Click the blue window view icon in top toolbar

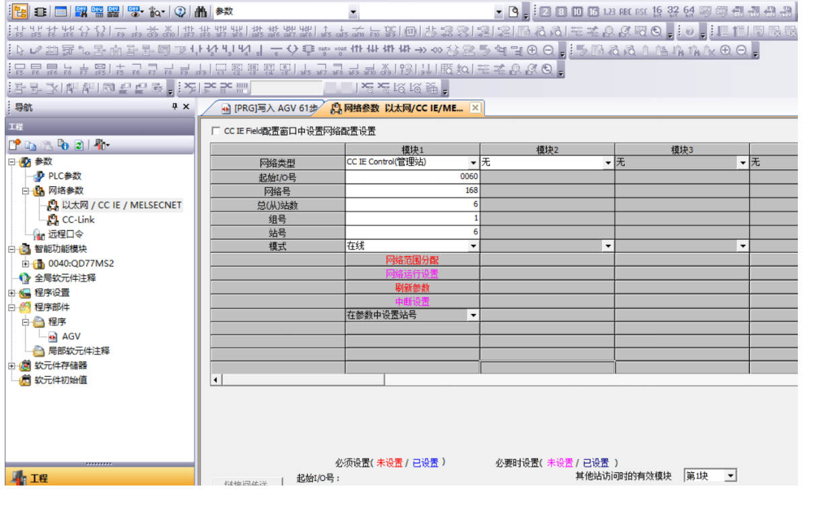click(x=61, y=11)
